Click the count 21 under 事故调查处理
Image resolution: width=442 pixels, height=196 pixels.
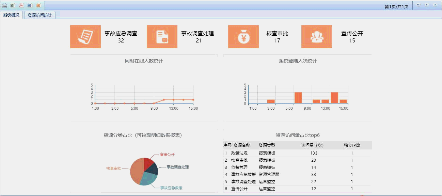tap(199, 41)
